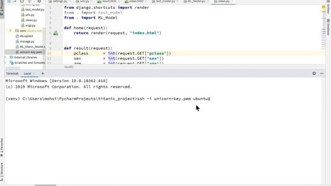
Task: Close the views.py editor tab
Action: 232,1
